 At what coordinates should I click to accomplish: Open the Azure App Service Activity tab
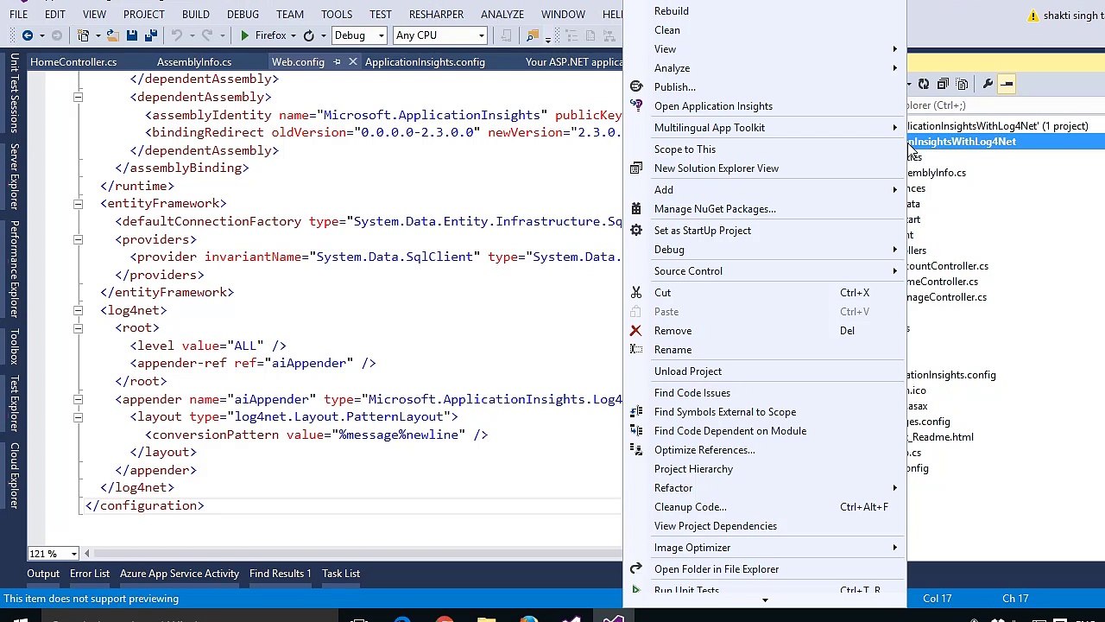(180, 574)
